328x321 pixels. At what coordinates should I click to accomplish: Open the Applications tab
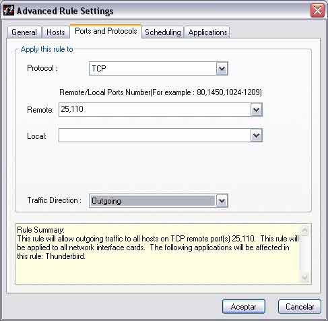pos(207,32)
